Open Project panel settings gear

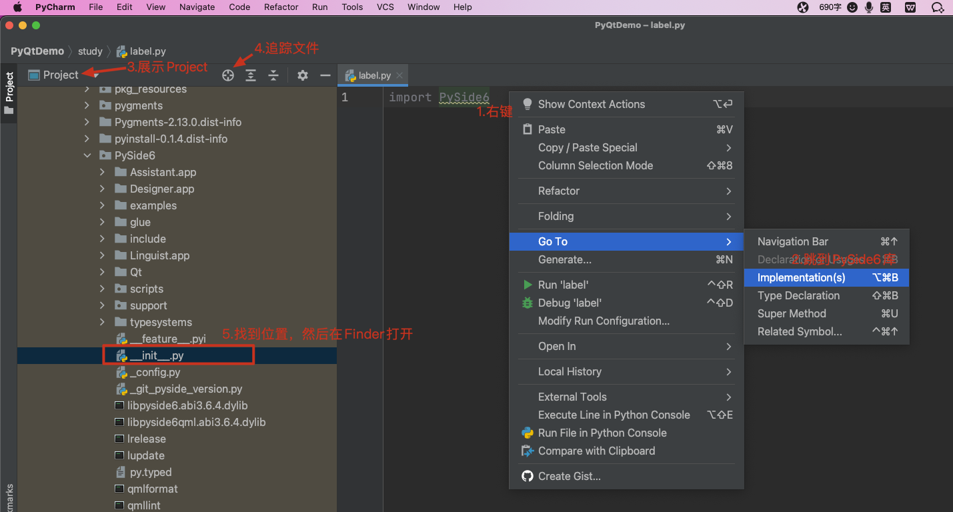tap(303, 75)
